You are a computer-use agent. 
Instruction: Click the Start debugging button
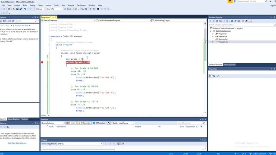coord(68,9)
